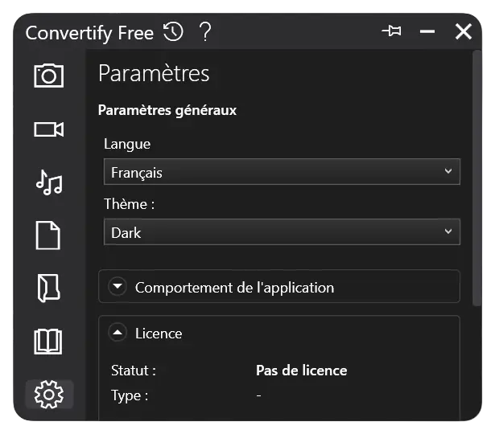Open the Thème dropdown showing Dark
This screenshot has height=434, width=495.
(x=282, y=231)
